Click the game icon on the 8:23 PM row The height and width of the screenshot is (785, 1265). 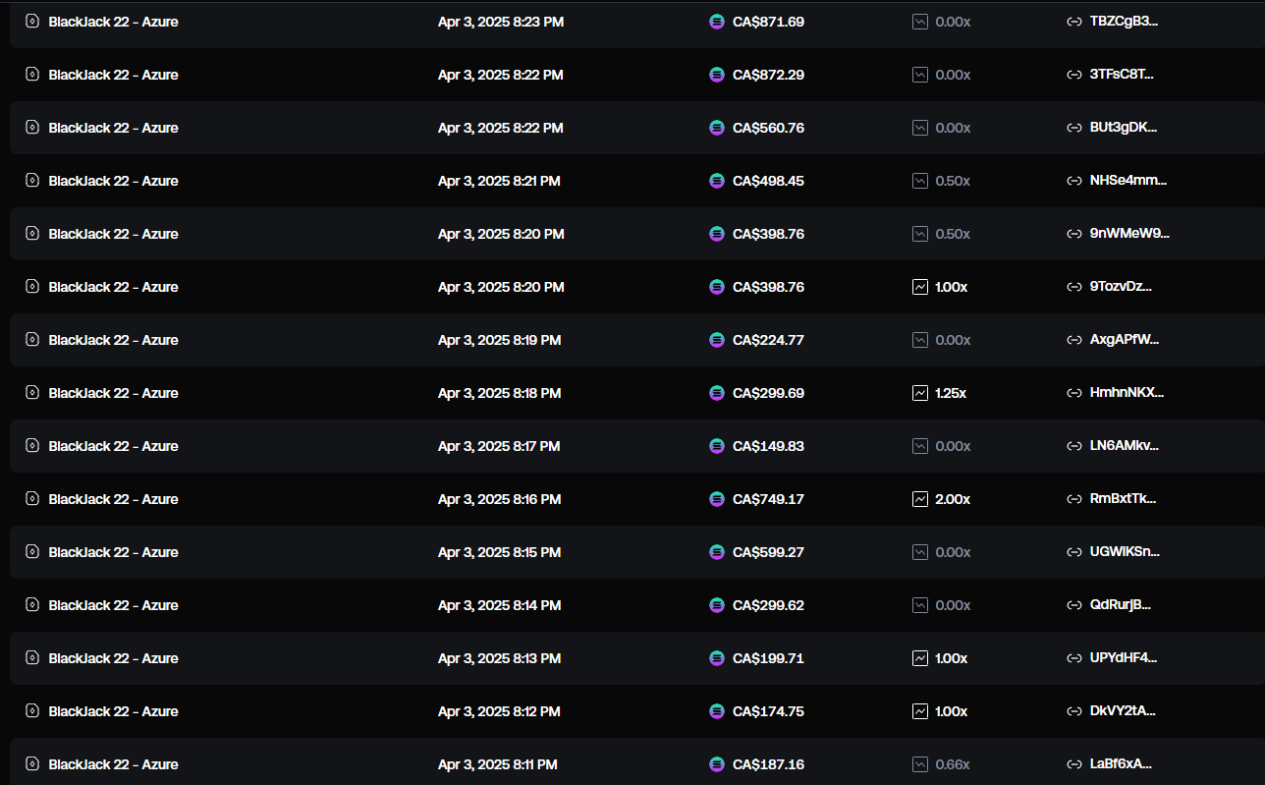[x=31, y=22]
